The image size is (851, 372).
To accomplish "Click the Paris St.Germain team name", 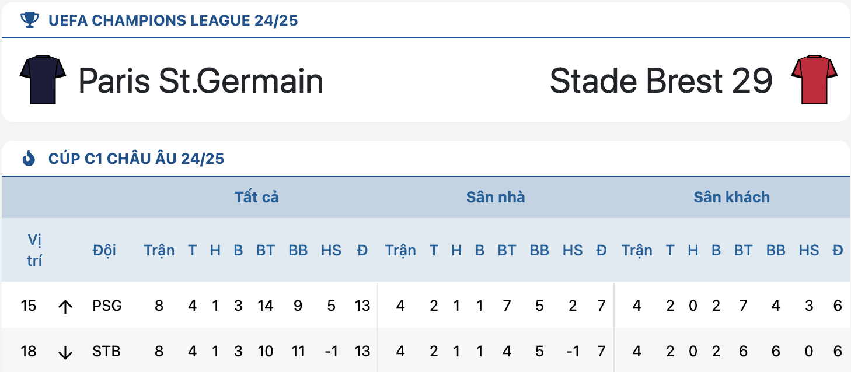I will click(x=201, y=80).
